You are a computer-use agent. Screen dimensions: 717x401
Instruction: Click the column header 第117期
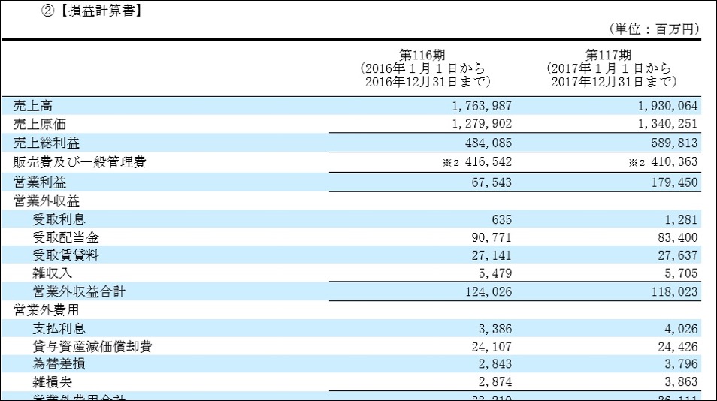[x=608, y=56]
